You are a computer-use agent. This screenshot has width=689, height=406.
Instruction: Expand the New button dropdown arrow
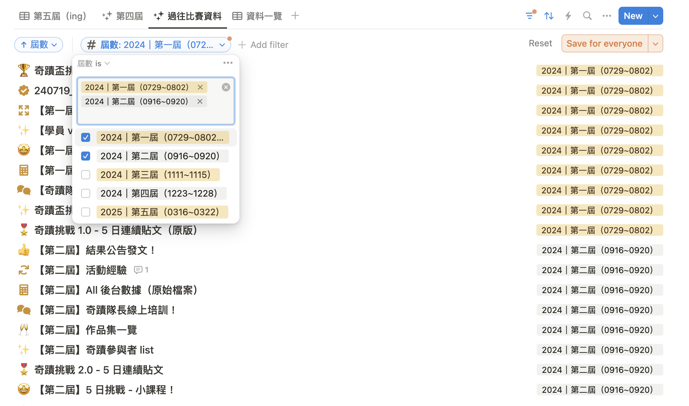[655, 16]
